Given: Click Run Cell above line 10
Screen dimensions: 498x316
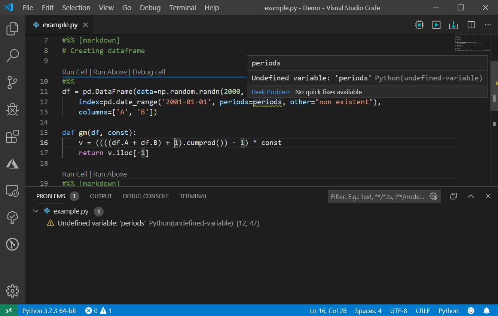Looking at the screenshot, I should [75, 72].
